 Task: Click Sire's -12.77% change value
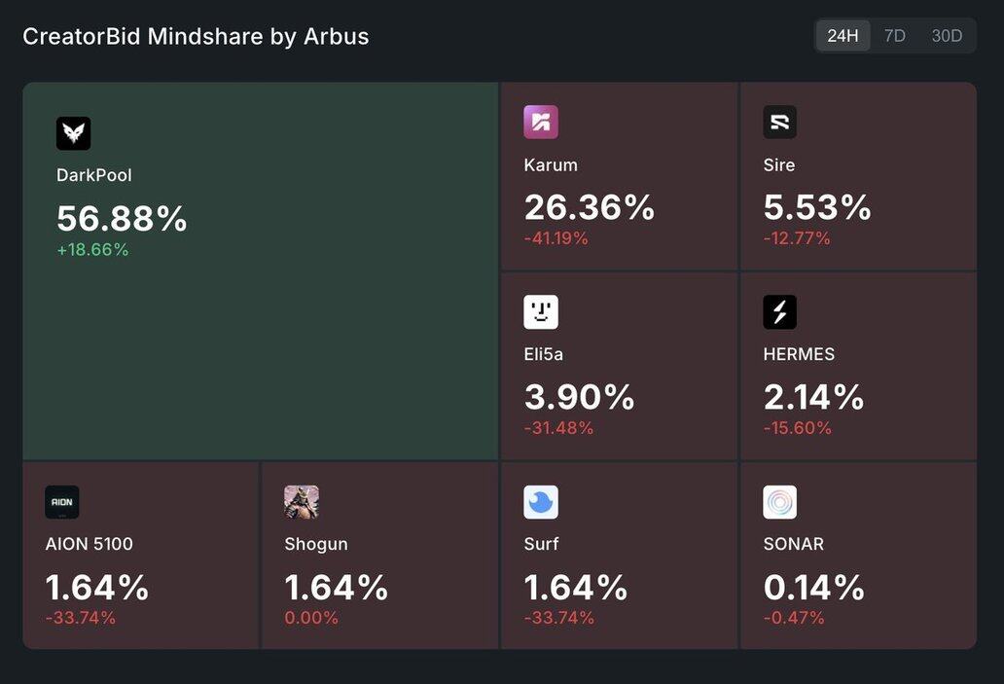[x=797, y=238]
